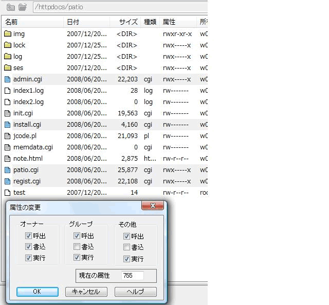The height and width of the screenshot is (305, 329).
Task: Select the ses folder icon
Action: coord(8,67)
